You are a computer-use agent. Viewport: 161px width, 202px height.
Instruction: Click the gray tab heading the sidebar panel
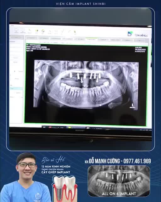point(16,37)
